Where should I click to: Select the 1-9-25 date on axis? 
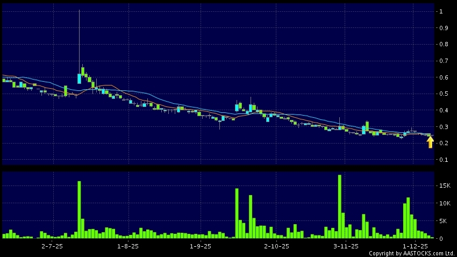(200, 246)
